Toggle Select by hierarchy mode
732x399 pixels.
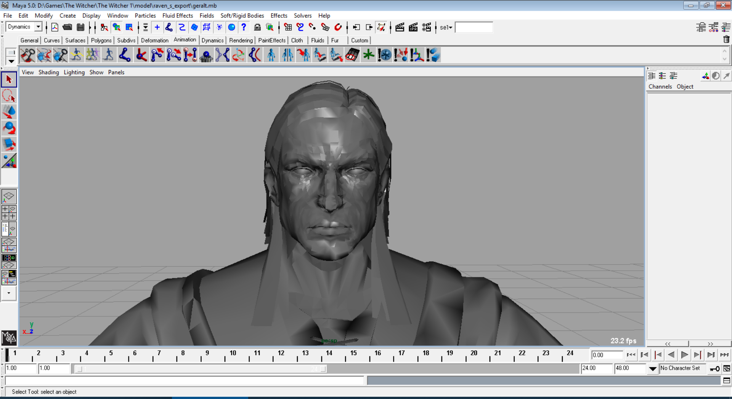(104, 27)
